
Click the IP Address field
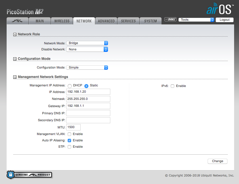pos(88,92)
